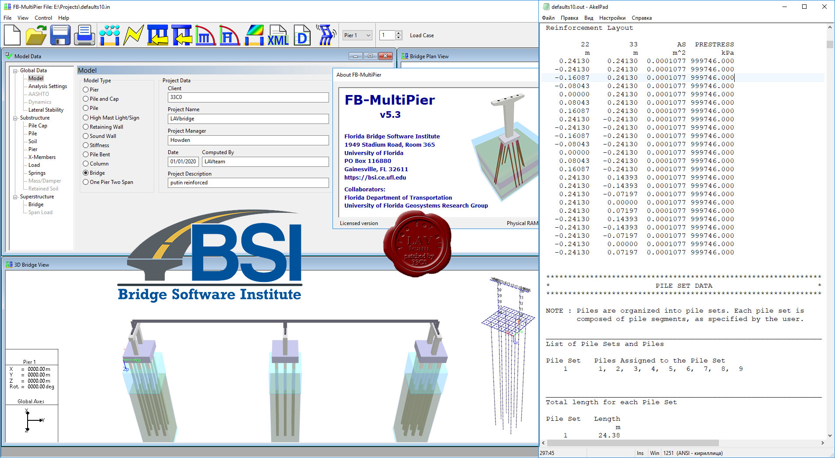Export XML data report icon
The image size is (835, 458).
point(278,35)
